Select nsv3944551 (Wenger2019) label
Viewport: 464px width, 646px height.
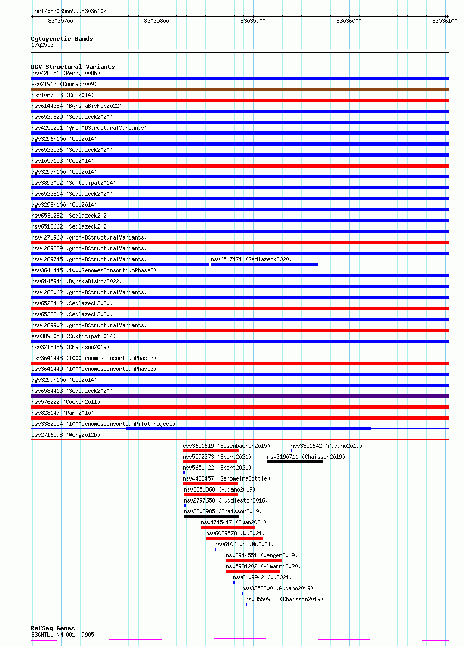click(262, 555)
